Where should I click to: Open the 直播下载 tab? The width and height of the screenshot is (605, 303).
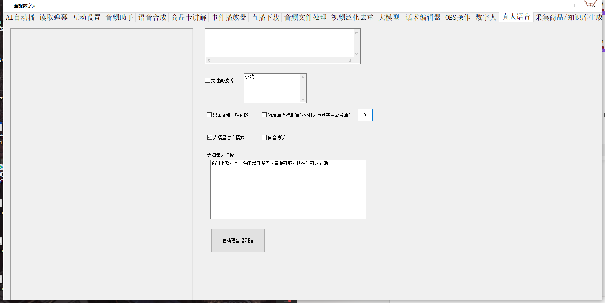coord(265,17)
